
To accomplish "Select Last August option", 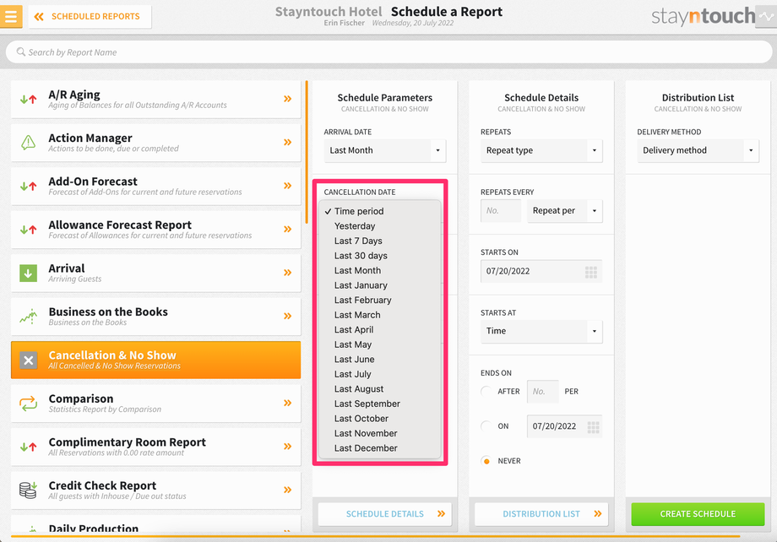I will [379, 389].
